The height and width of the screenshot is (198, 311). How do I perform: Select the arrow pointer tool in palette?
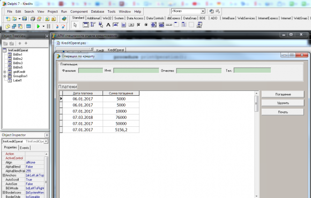[x=75, y=25]
